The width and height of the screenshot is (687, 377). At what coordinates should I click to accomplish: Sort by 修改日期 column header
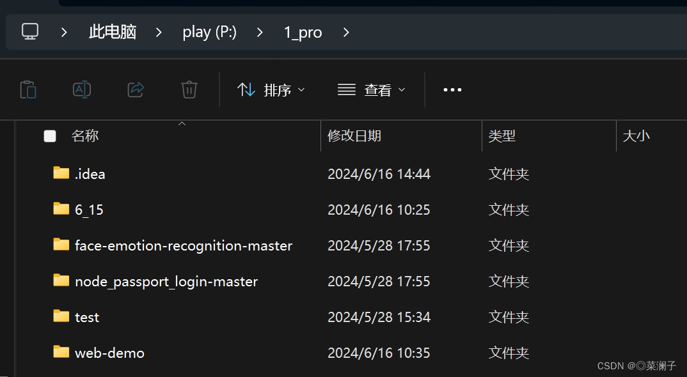click(x=354, y=135)
